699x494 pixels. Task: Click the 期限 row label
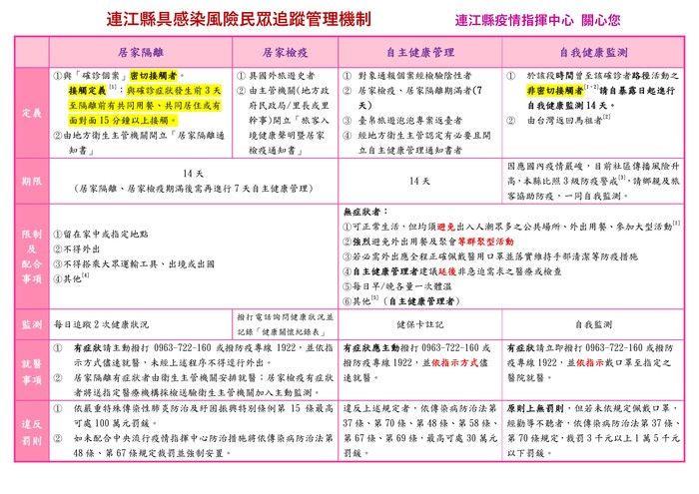click(x=32, y=181)
